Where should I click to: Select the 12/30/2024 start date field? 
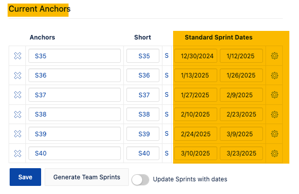point(195,56)
